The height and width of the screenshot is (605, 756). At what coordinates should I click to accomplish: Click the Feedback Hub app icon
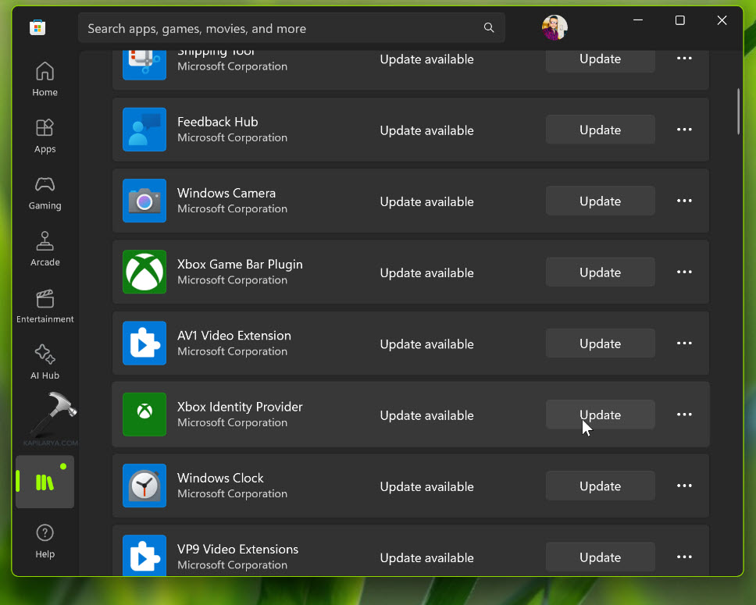[144, 130]
